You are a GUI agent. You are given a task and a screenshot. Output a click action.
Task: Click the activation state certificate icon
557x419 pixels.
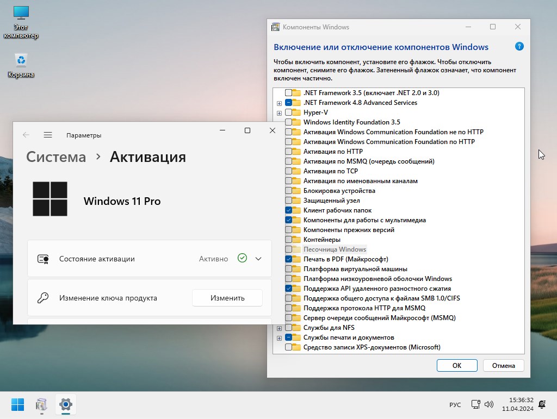[43, 259]
